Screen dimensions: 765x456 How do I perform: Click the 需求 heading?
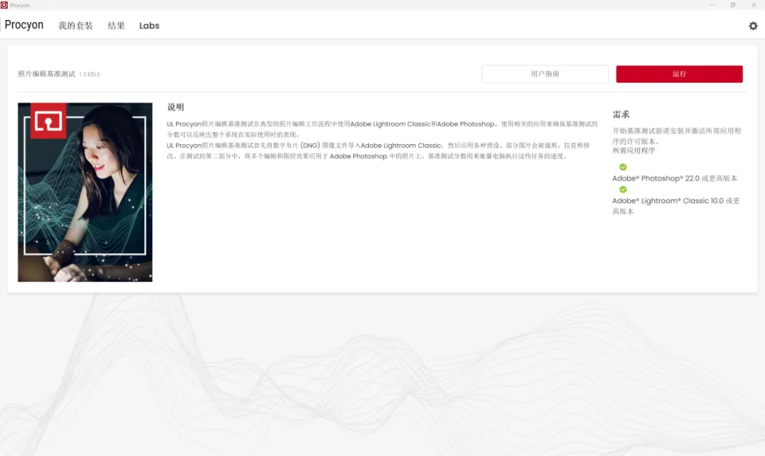621,115
